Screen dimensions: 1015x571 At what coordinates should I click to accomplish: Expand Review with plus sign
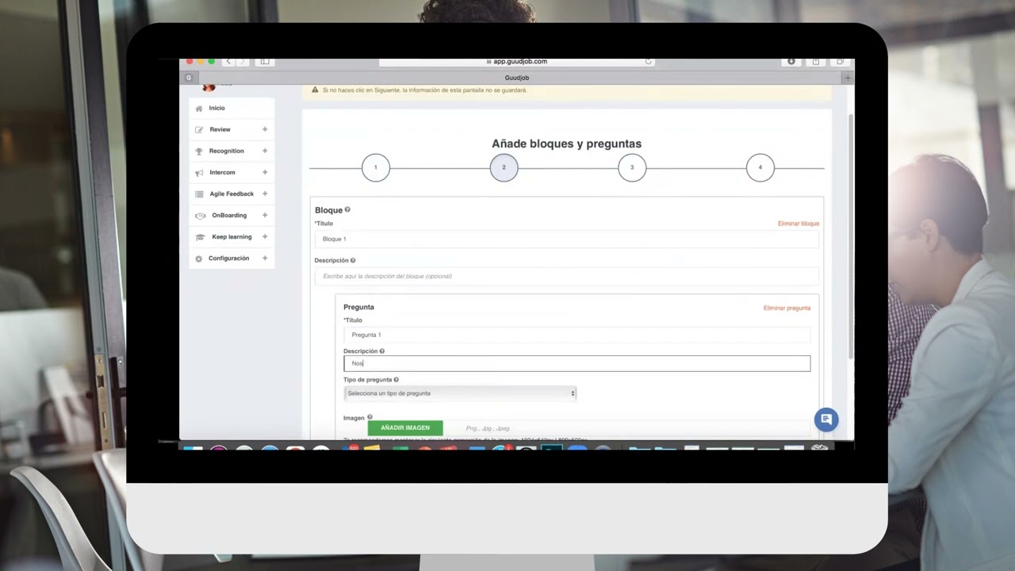[265, 129]
